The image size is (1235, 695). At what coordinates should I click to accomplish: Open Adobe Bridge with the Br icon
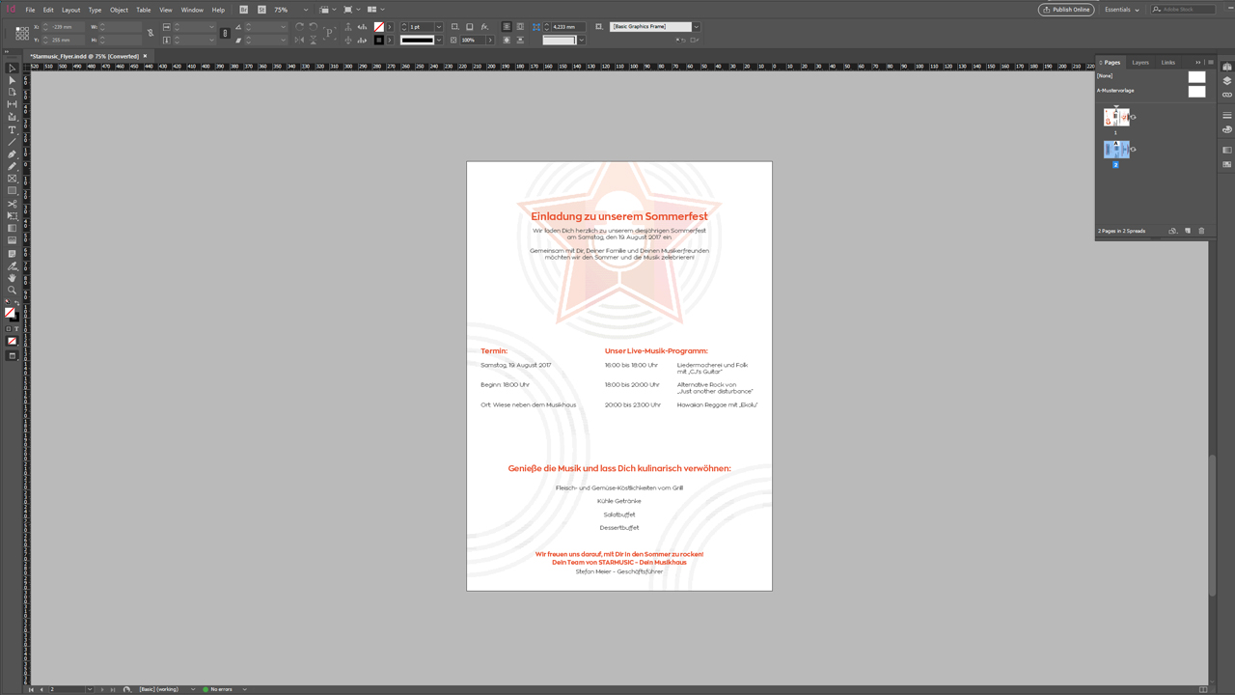[244, 9]
